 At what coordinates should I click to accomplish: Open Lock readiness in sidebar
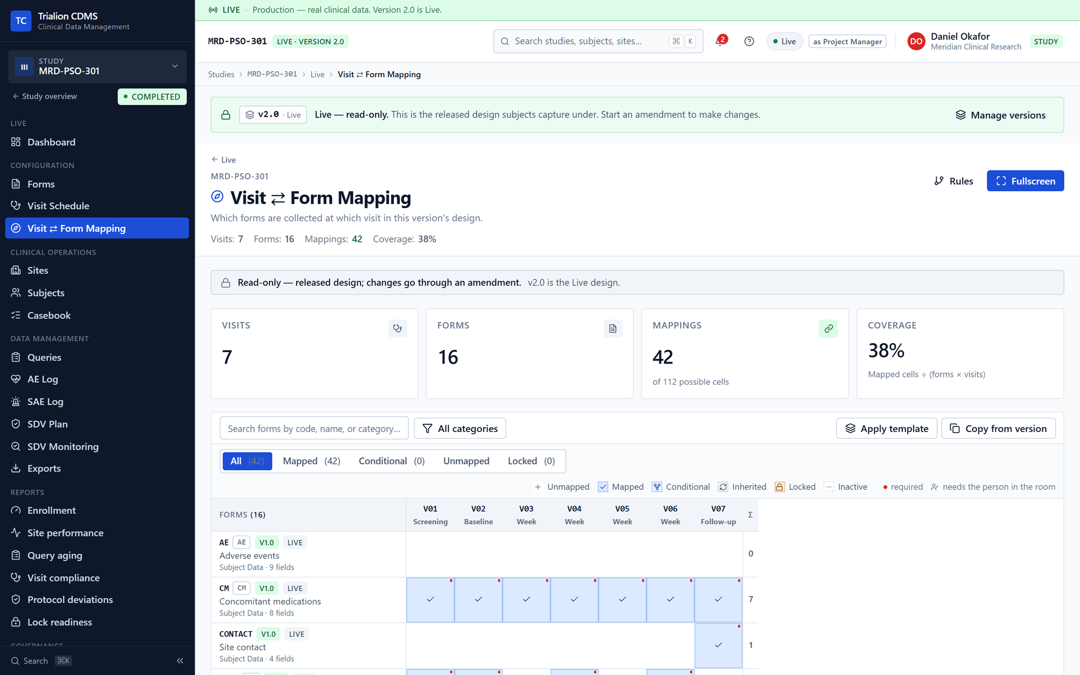[x=97, y=622]
